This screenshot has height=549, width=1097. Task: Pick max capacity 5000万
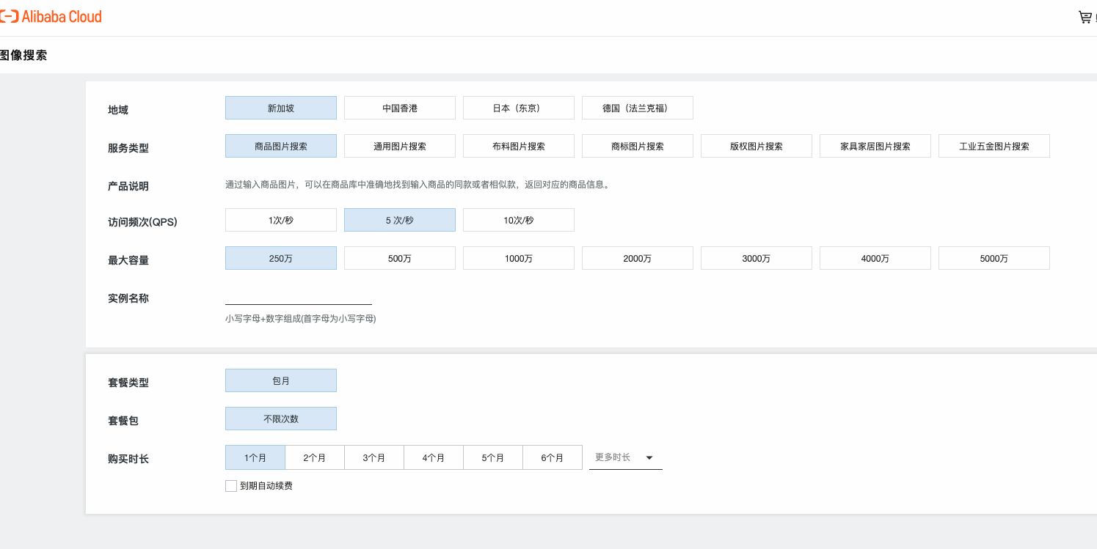994,258
